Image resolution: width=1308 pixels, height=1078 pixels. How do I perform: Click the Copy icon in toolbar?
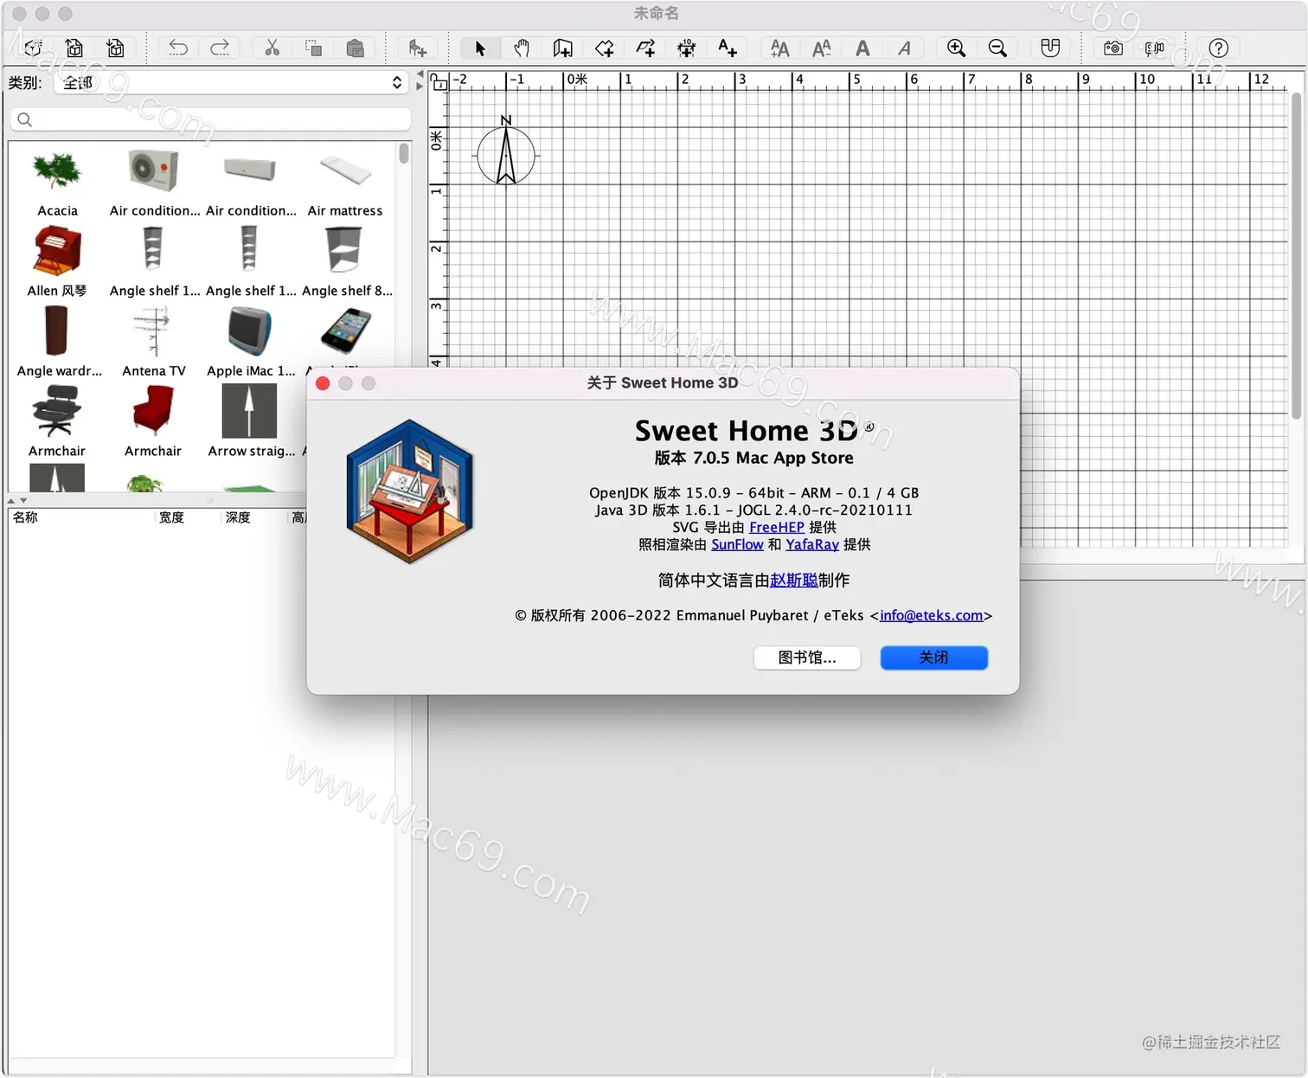(313, 48)
